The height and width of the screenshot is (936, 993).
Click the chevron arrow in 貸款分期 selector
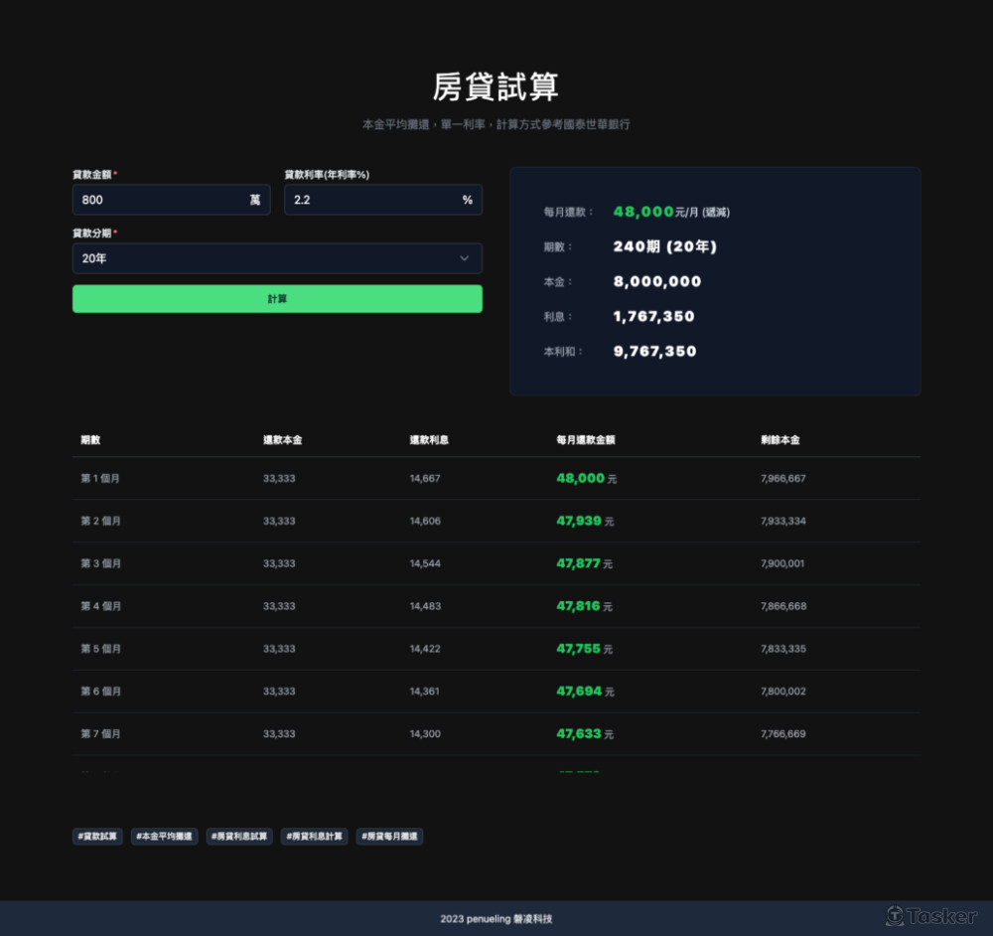pyautogui.click(x=464, y=258)
